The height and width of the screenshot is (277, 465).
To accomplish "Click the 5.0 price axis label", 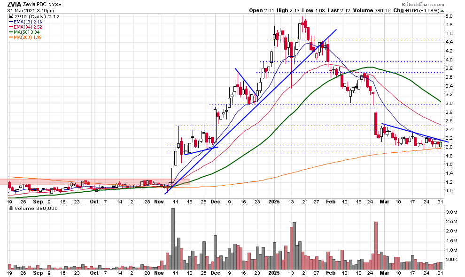I will tap(449, 16).
